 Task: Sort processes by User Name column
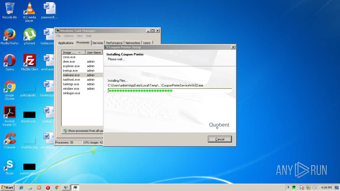tap(94, 53)
